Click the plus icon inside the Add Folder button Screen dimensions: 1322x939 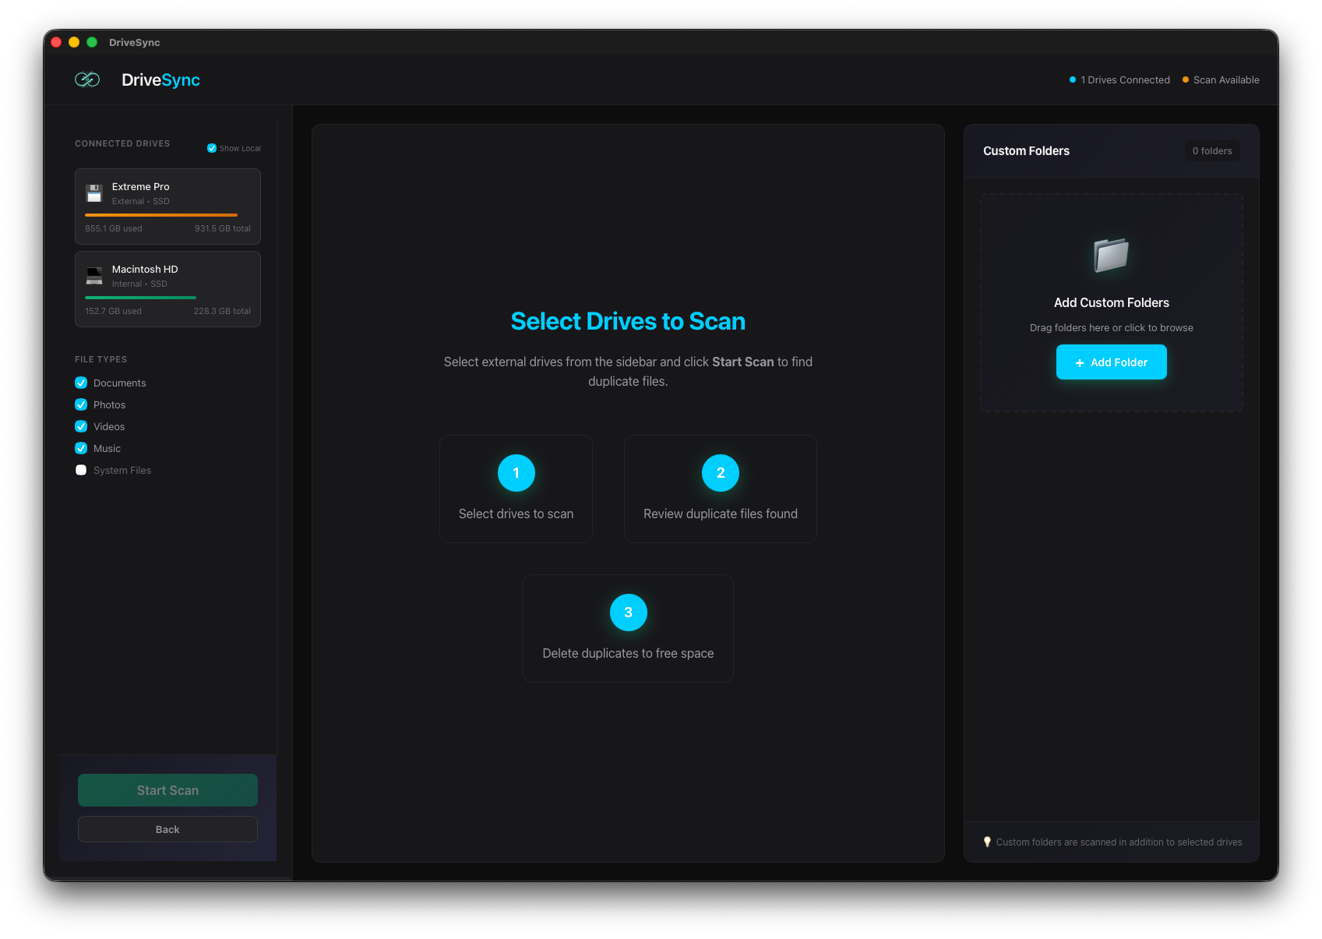(1080, 362)
